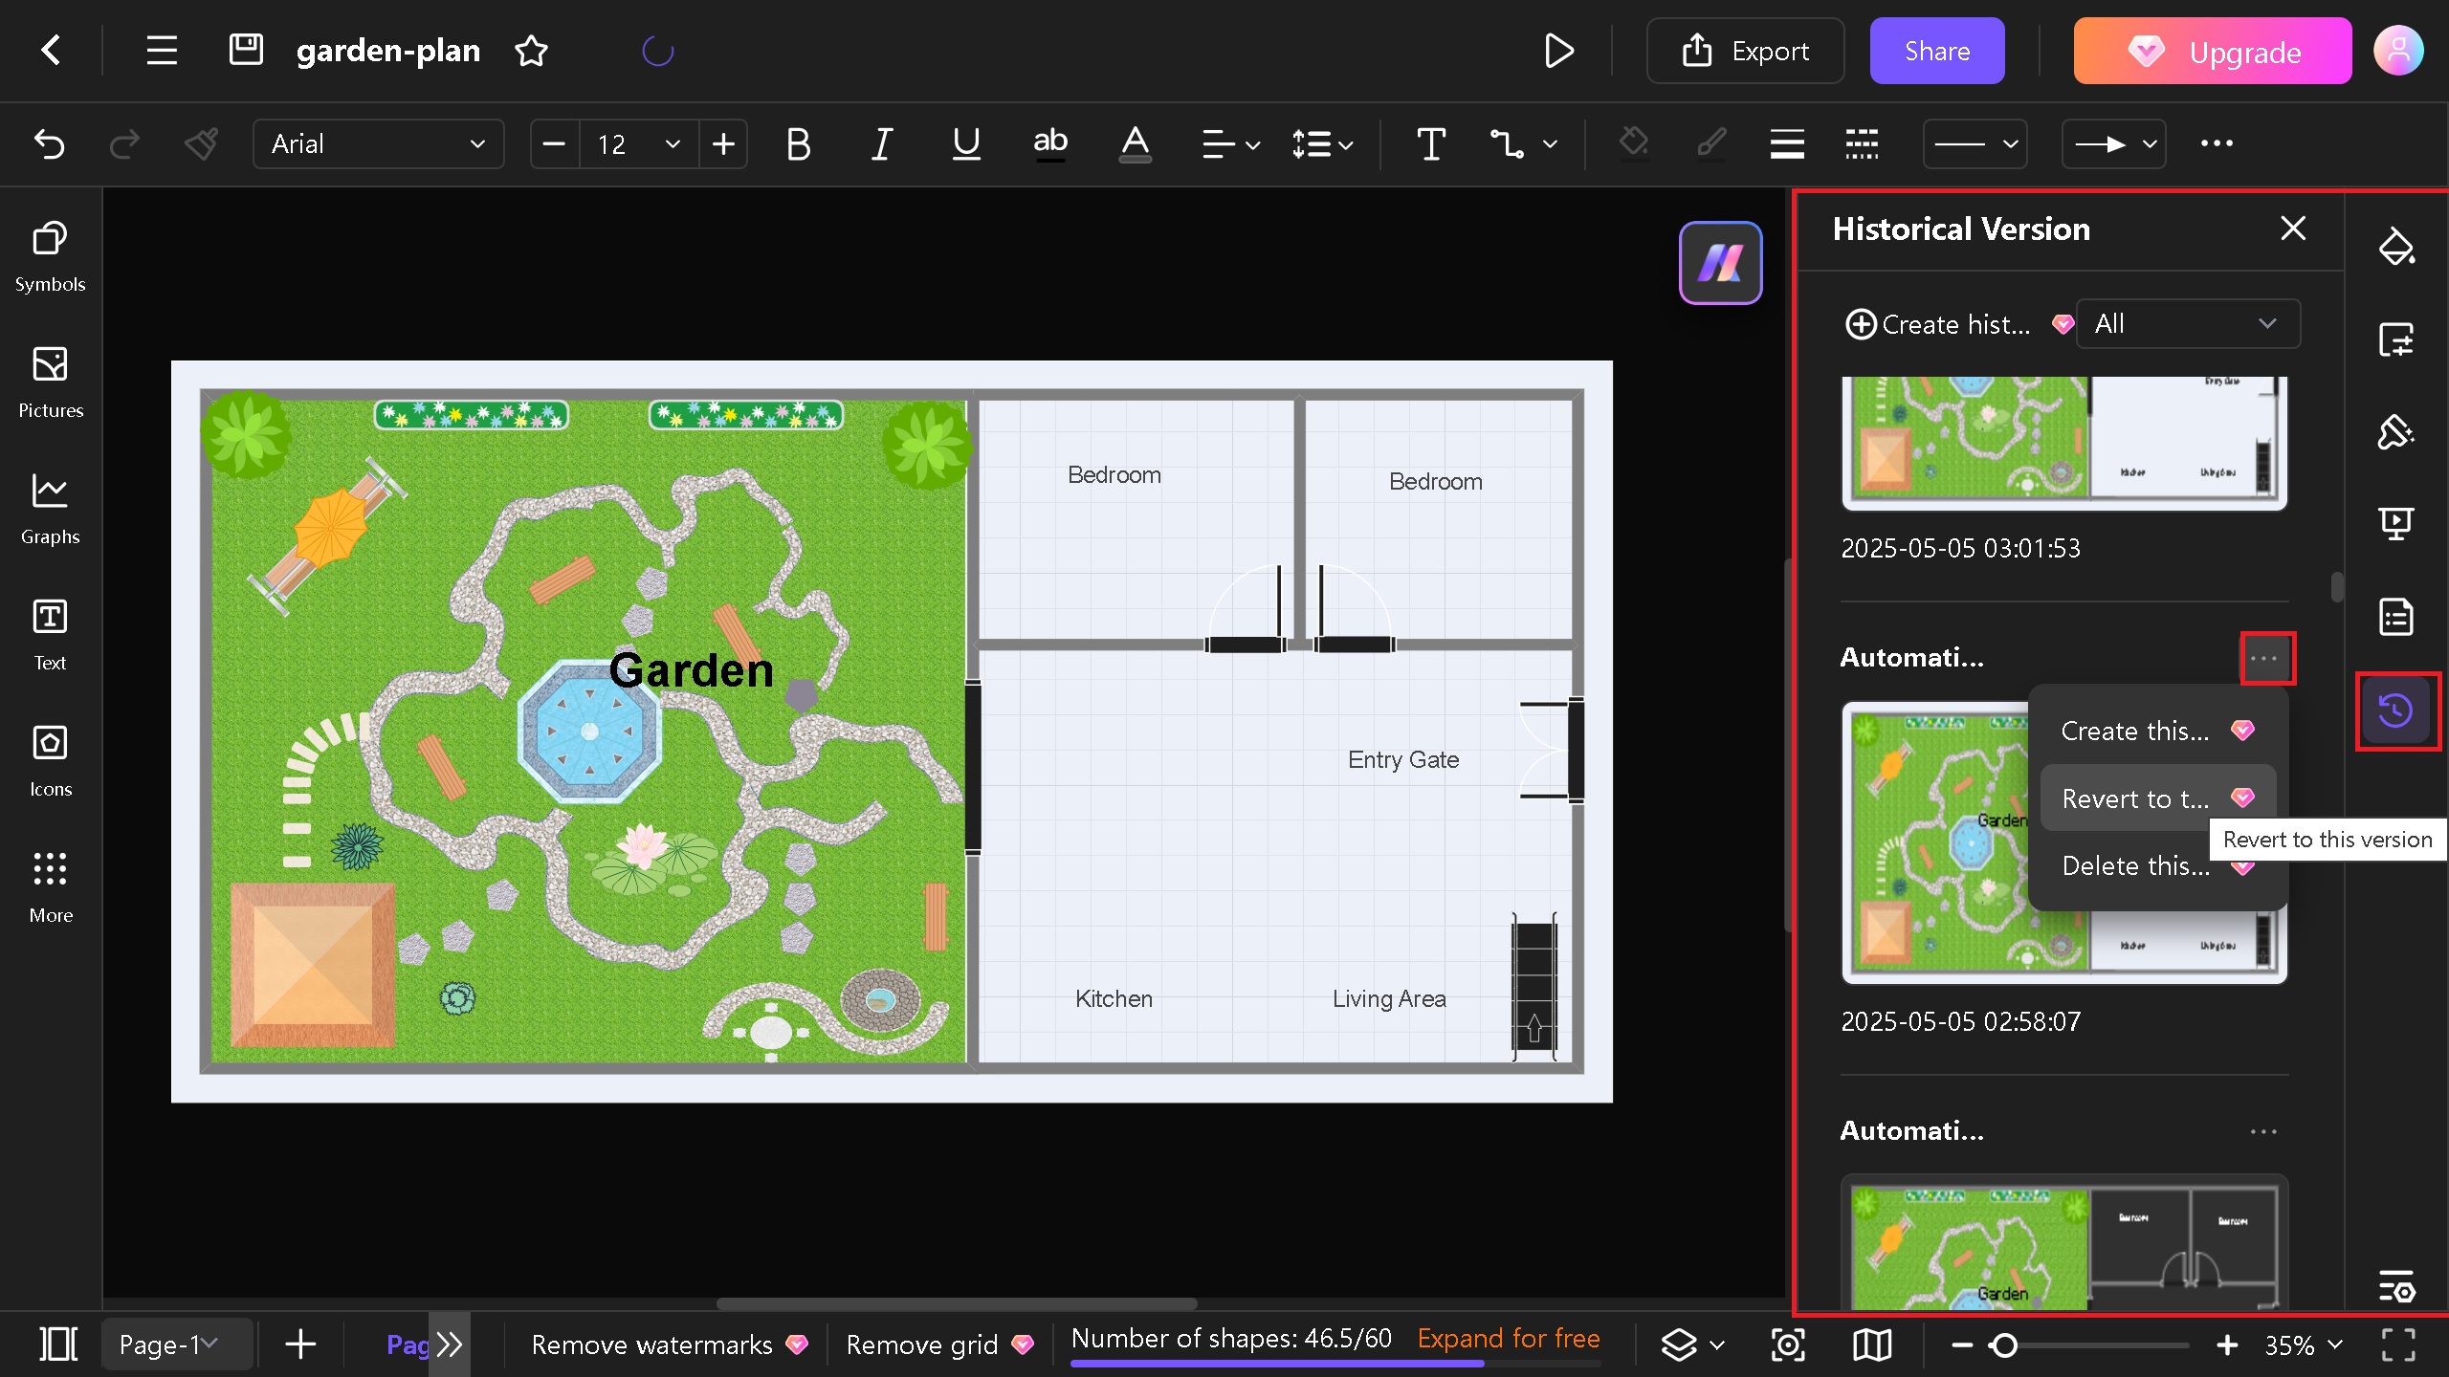Choose Delete this... from the version menu
Screen dimensions: 2449x1377
click(2157, 866)
